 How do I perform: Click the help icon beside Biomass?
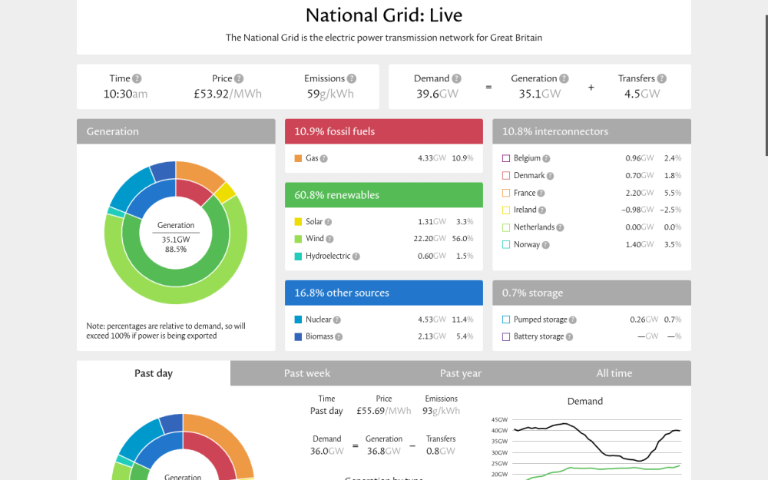pos(339,337)
